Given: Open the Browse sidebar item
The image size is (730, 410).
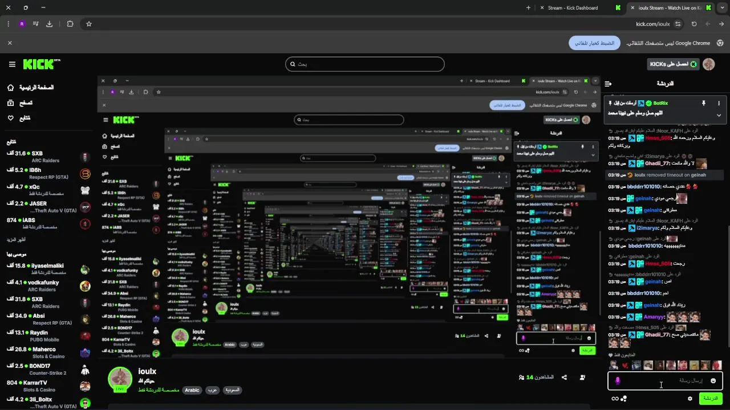Looking at the screenshot, I should tap(20, 103).
